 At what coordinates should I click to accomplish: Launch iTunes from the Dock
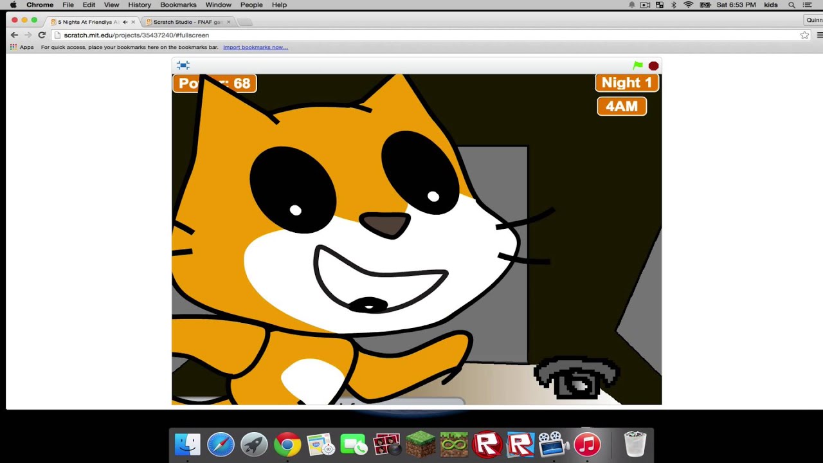[587, 444]
